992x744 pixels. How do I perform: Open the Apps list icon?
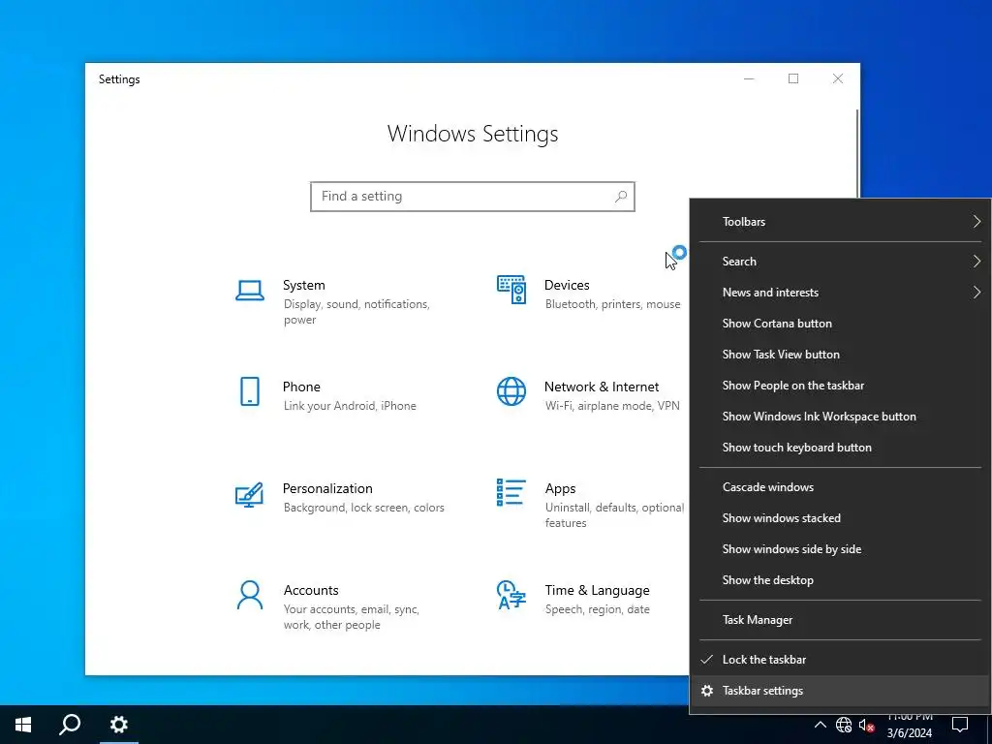pos(511,492)
